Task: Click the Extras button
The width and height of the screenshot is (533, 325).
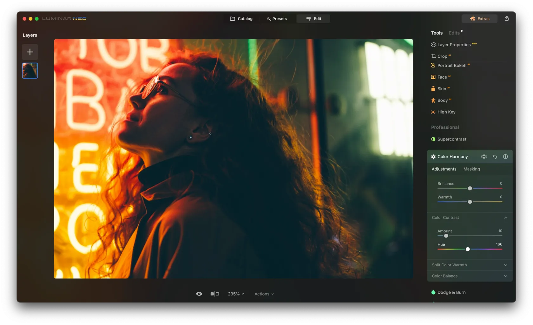Action: click(479, 19)
